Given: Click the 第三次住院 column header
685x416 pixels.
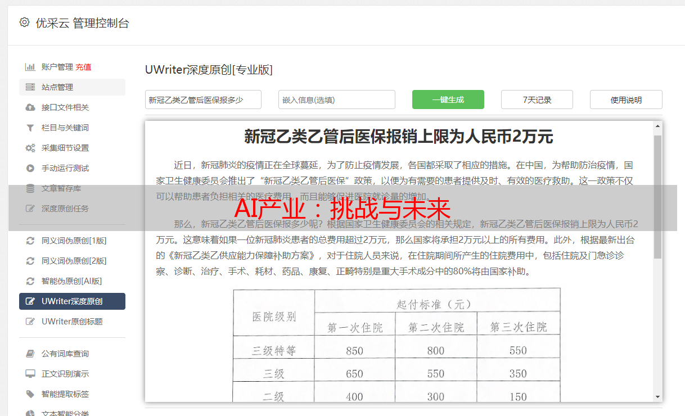Looking at the screenshot, I should [x=518, y=327].
